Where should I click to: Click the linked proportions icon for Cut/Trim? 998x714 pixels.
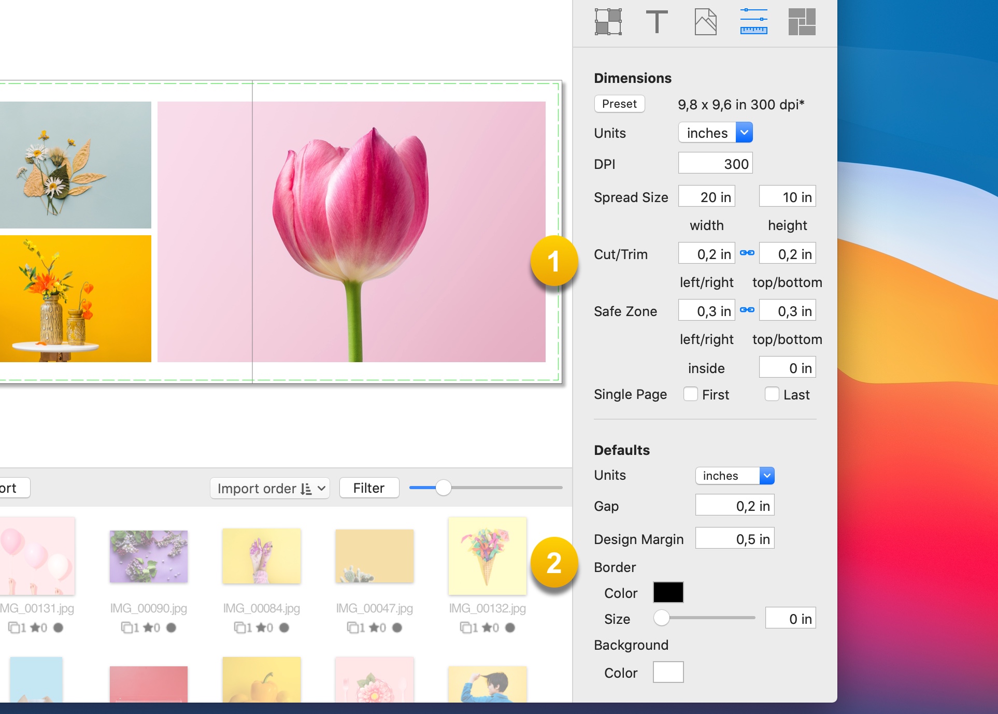click(x=747, y=253)
